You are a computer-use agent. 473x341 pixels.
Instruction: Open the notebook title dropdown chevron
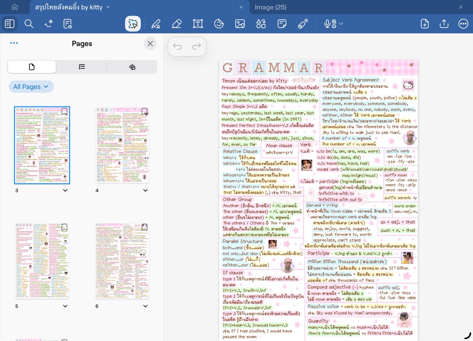point(108,7)
